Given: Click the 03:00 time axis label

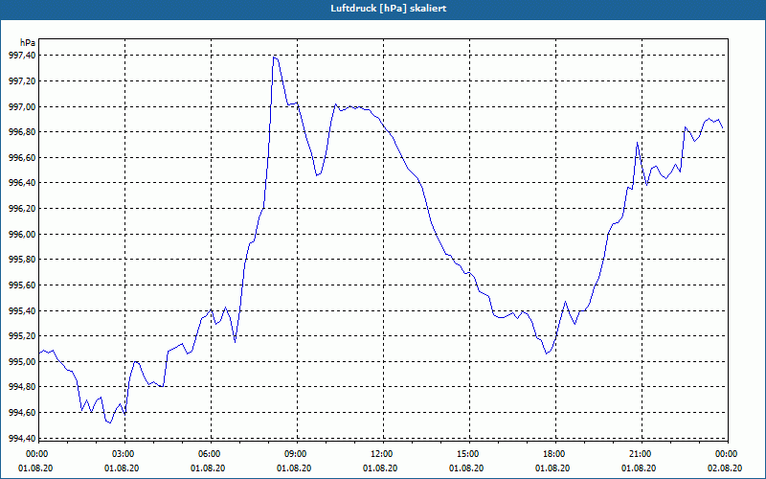Looking at the screenshot, I should [125, 454].
